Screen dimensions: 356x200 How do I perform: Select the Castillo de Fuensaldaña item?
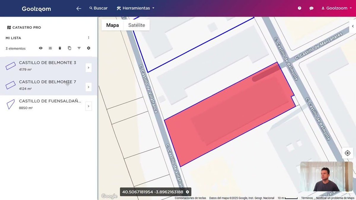click(x=48, y=105)
